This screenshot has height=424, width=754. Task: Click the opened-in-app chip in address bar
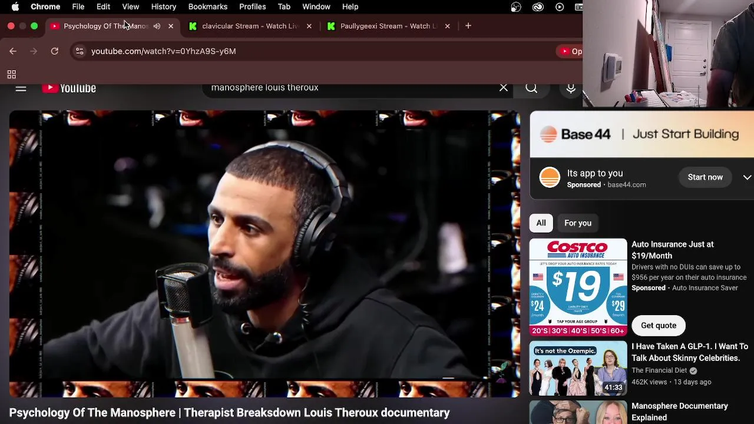coord(570,51)
